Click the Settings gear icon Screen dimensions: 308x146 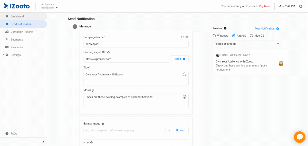click(x=7, y=55)
